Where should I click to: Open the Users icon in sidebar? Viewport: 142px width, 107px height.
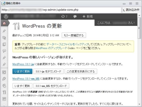click(4, 85)
